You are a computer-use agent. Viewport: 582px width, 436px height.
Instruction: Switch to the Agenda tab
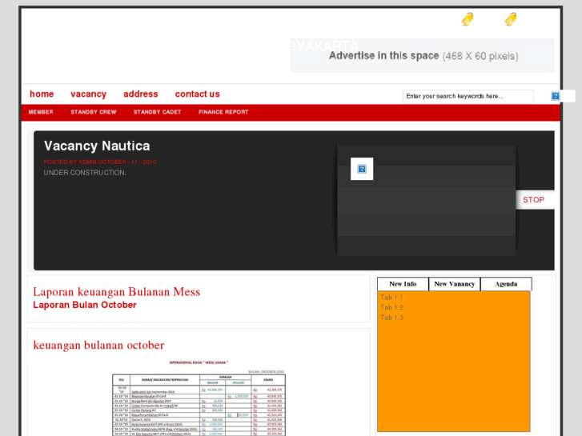[x=506, y=284]
